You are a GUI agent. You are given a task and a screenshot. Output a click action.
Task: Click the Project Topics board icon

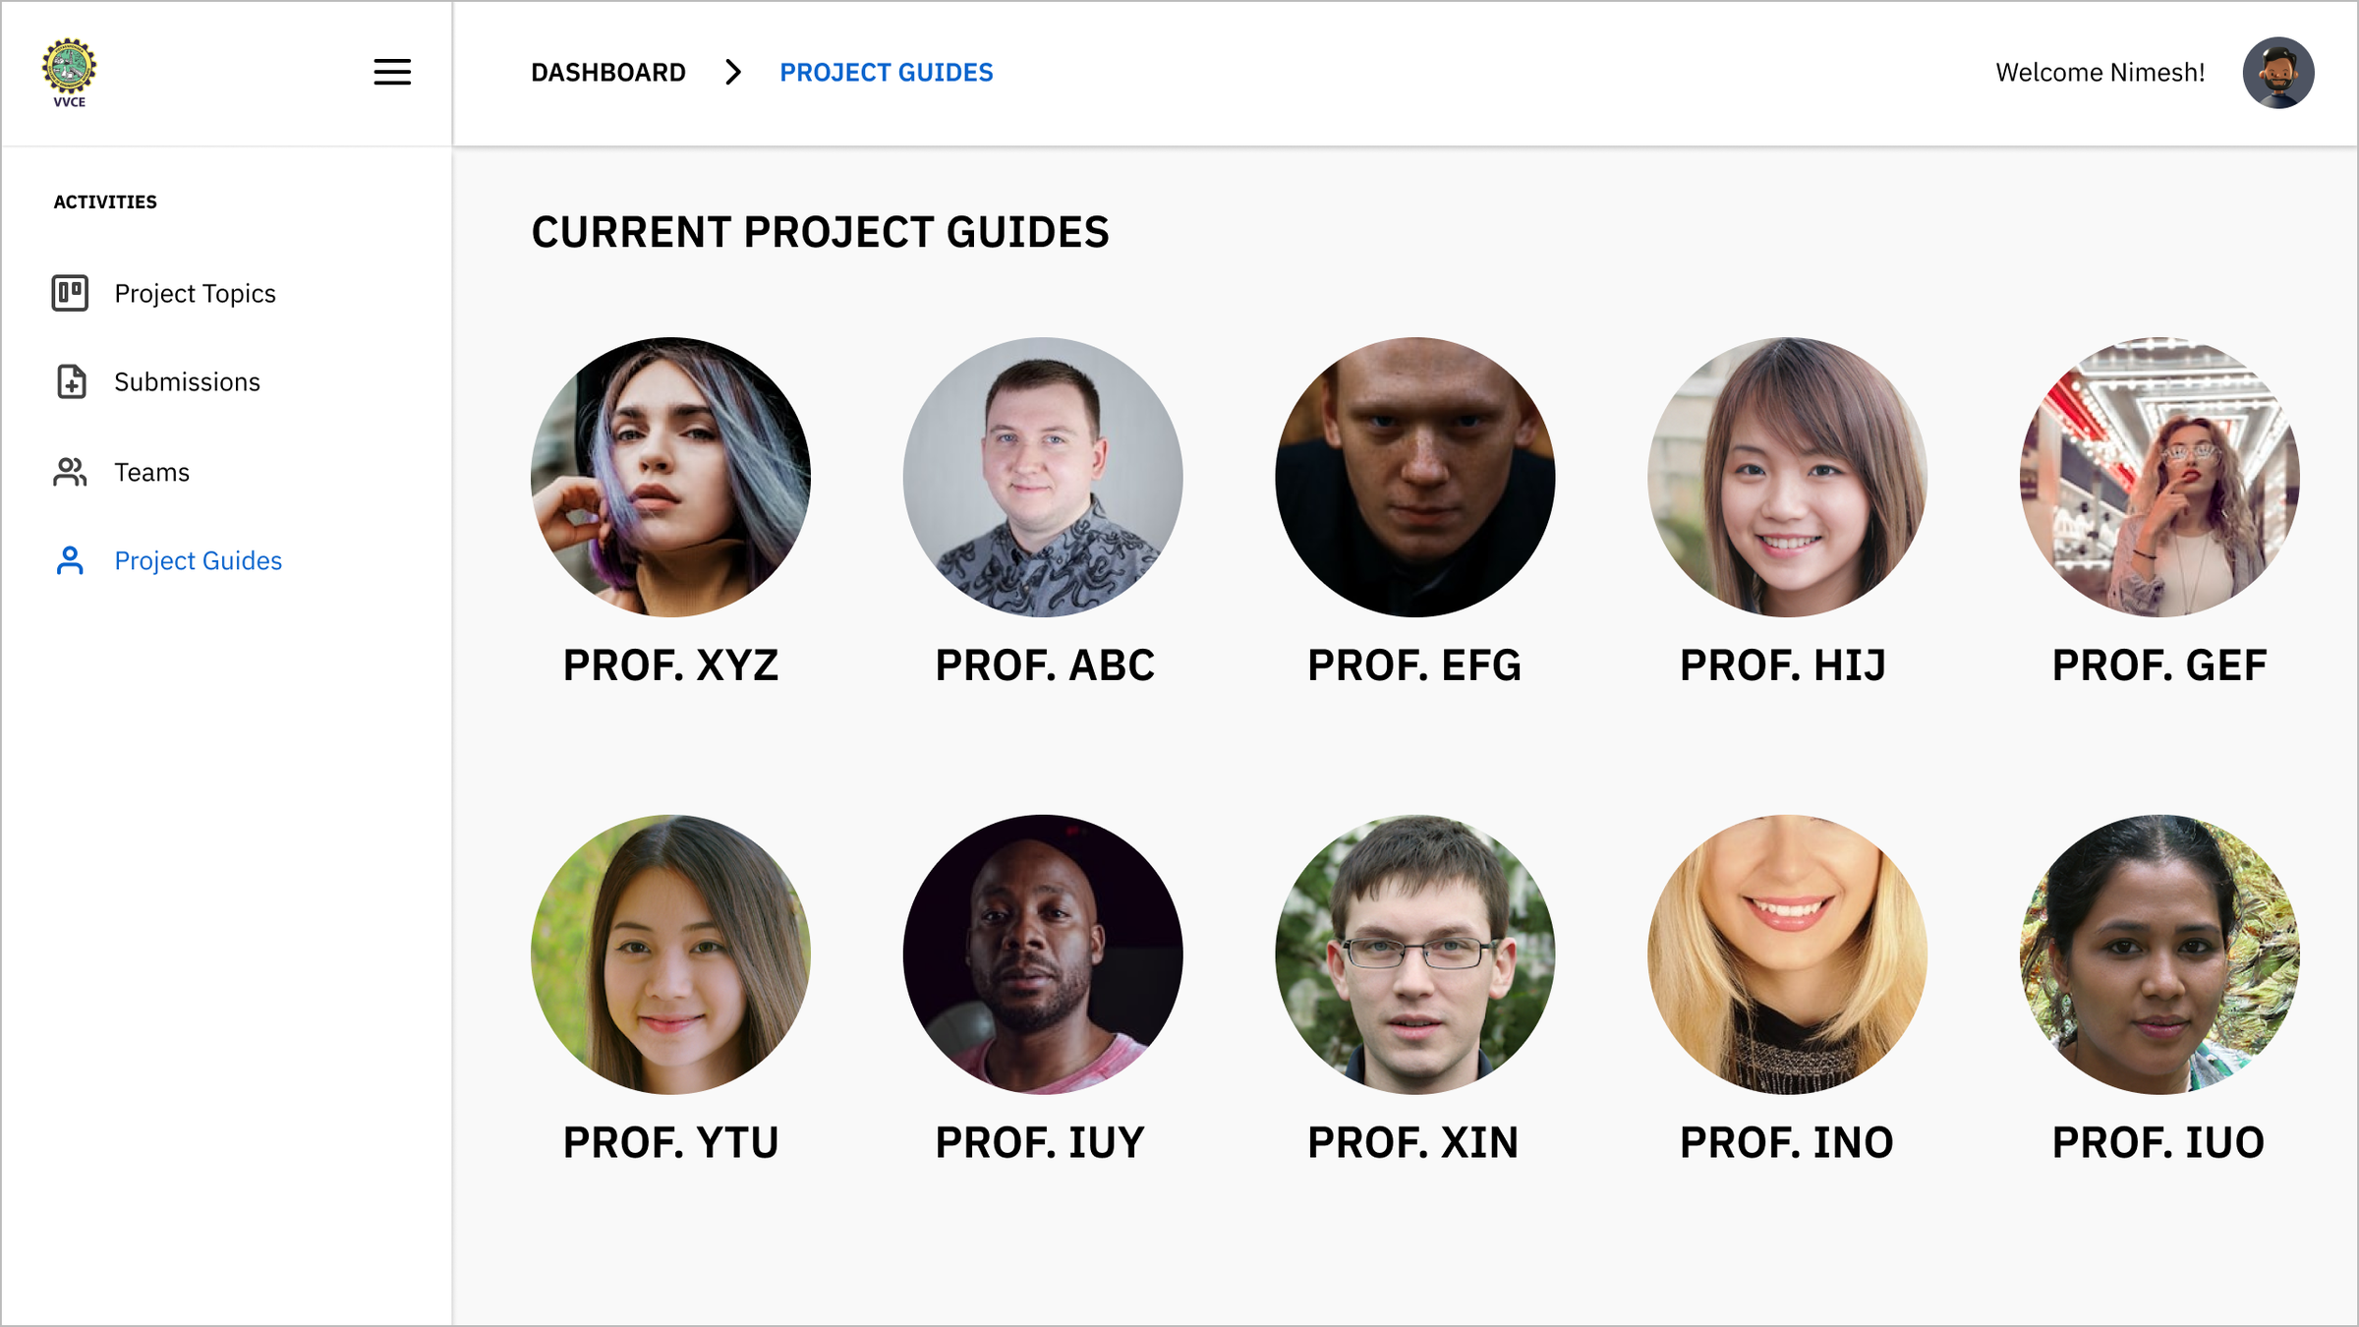pyautogui.click(x=70, y=293)
